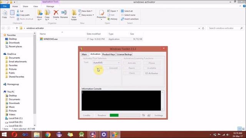
Task: View file History
Action: pyautogui.click(x=112, y=19)
